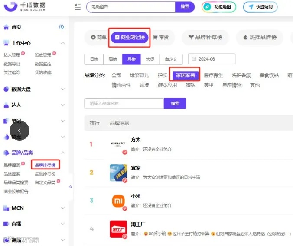Select the 自定义 period option
This screenshot has height=246, width=293.
coord(171,59)
